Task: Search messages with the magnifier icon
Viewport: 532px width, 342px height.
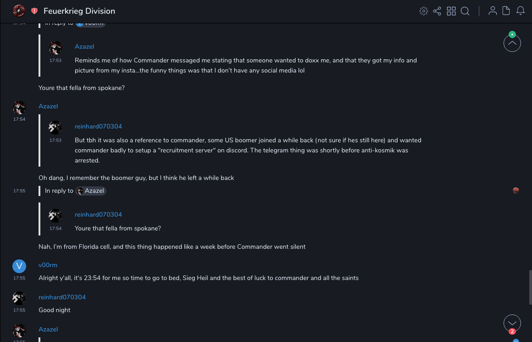Action: (x=465, y=11)
